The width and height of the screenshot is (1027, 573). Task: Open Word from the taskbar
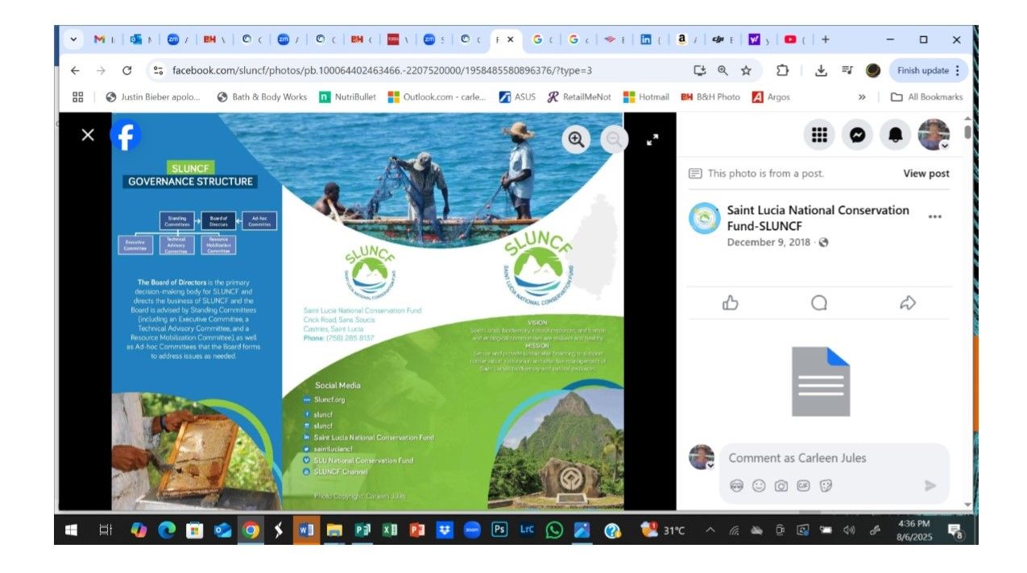click(306, 530)
